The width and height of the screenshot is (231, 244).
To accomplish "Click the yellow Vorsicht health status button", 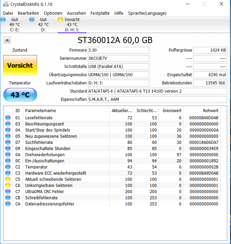I will click(x=20, y=65).
